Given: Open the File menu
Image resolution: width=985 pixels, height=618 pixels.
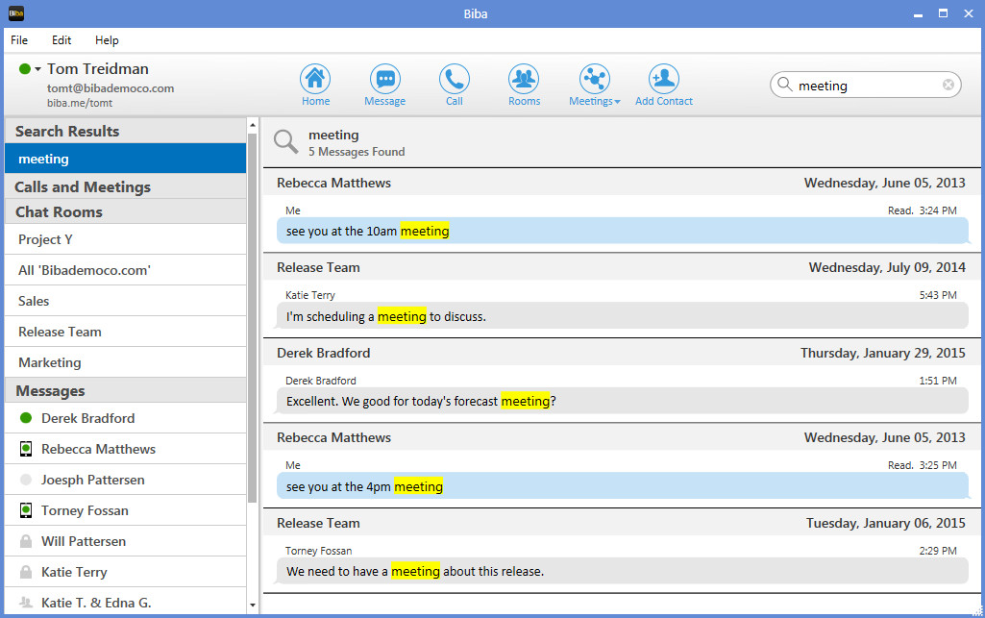Looking at the screenshot, I should 19,40.
